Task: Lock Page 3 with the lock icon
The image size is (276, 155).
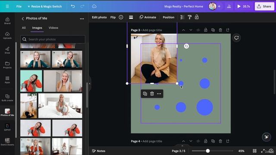Action: [206, 30]
